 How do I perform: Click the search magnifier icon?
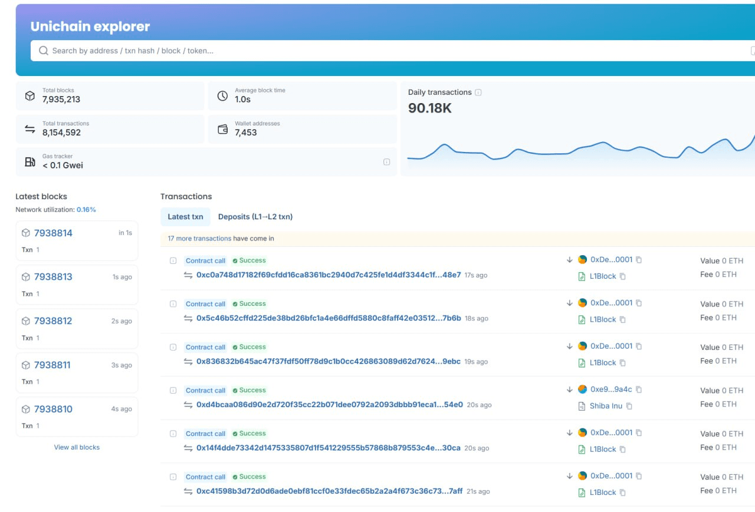(x=43, y=51)
